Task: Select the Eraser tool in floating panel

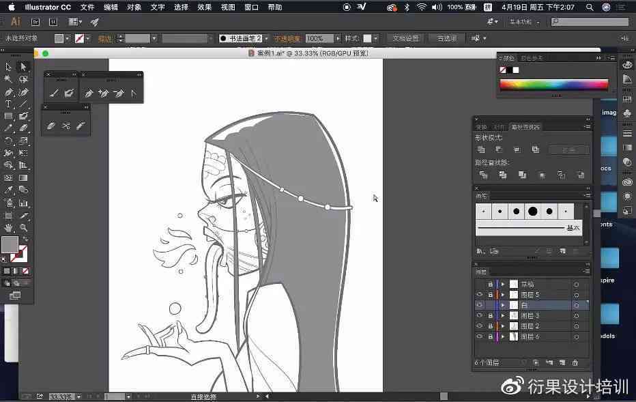Action: click(x=50, y=126)
